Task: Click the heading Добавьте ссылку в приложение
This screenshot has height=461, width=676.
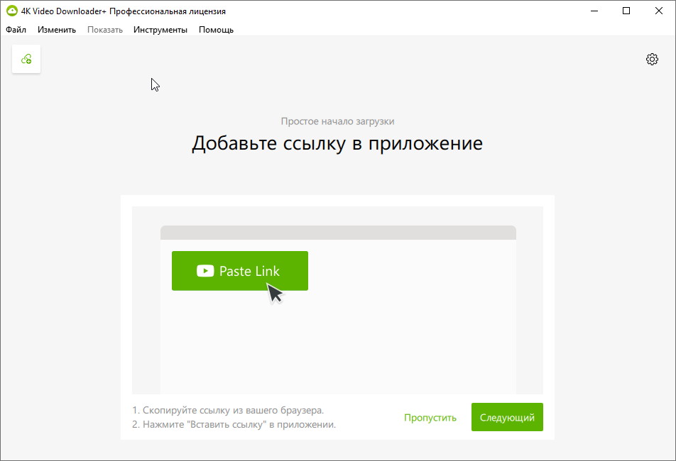Action: (337, 144)
